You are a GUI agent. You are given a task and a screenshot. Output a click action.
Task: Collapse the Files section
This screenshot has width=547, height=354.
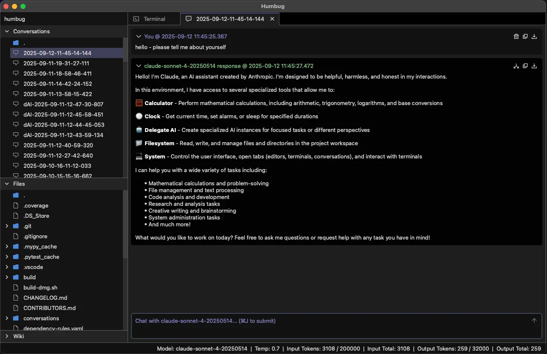(x=7, y=184)
